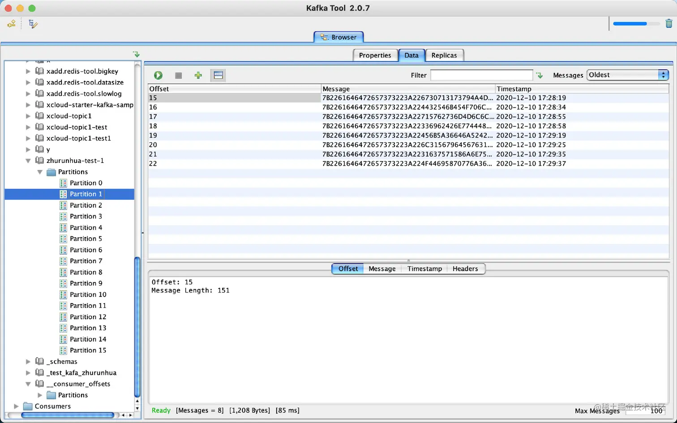Screen dimensions: 677x423
Task: Click the Offset column header
Action: coord(234,89)
